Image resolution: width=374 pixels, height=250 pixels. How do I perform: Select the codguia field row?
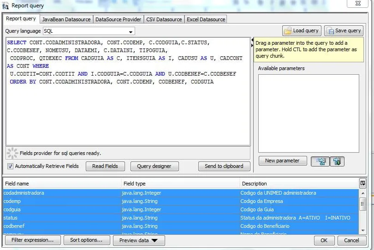coord(181,209)
